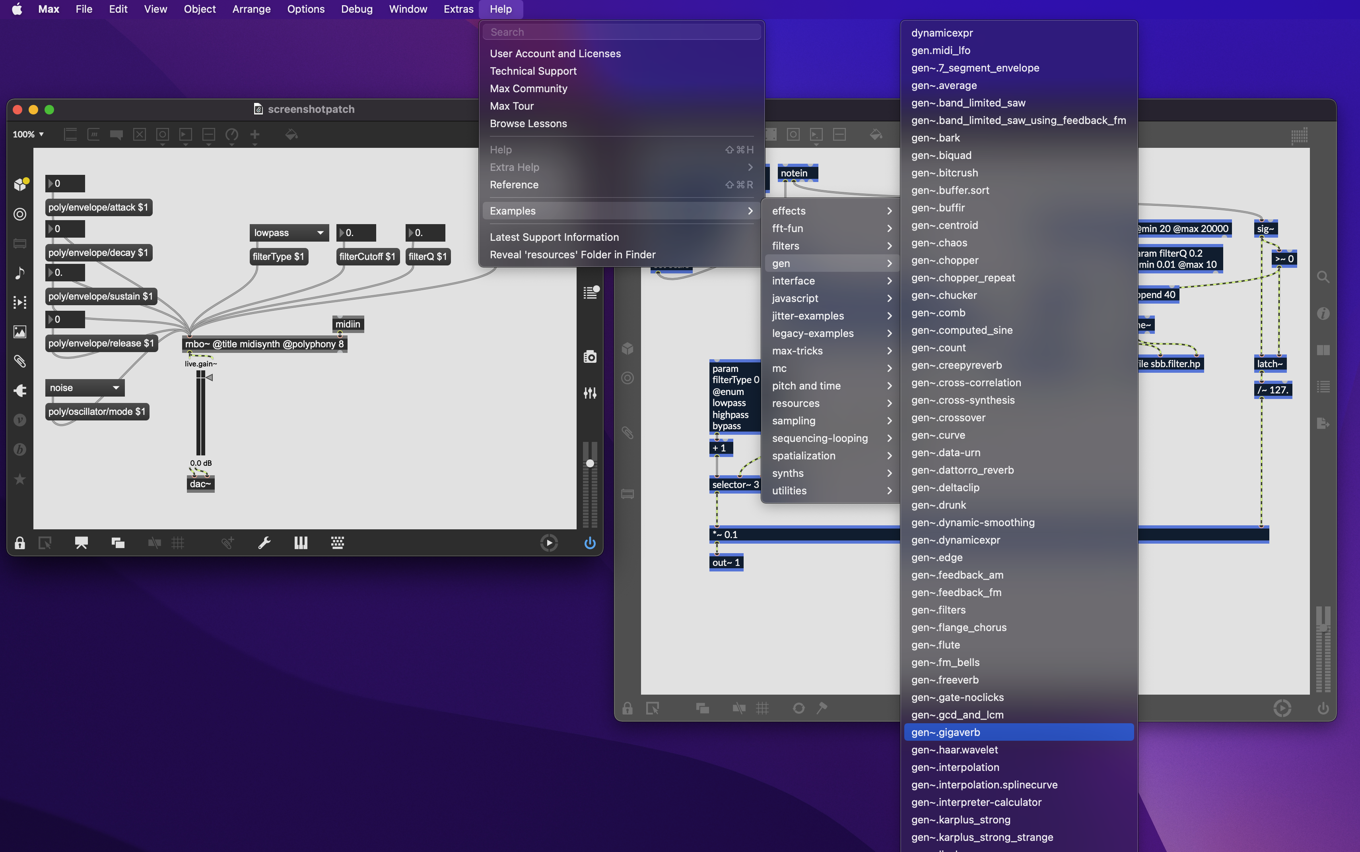Viewport: 1360px width, 852px height.
Task: Open the Apple menu
Action: tap(17, 9)
